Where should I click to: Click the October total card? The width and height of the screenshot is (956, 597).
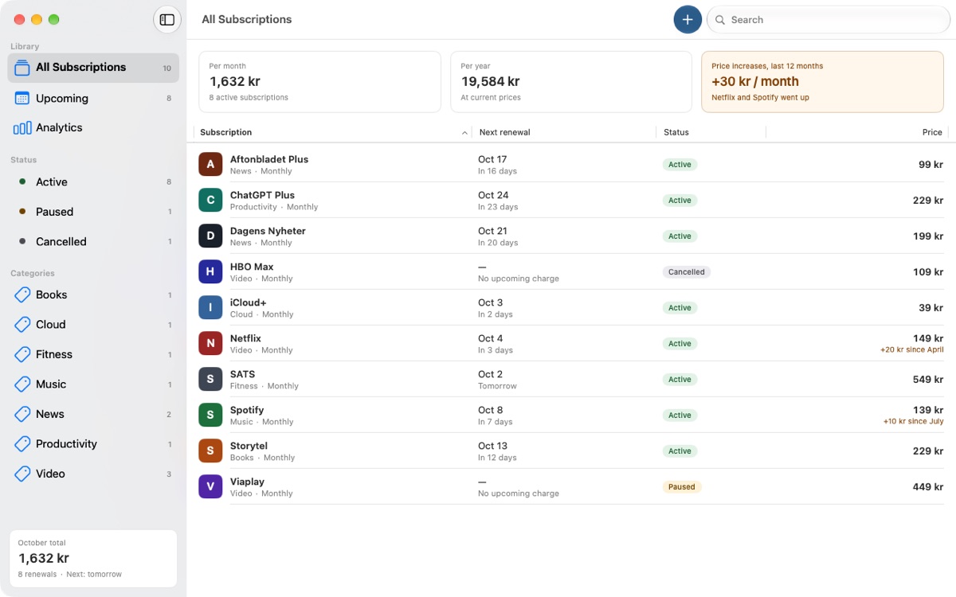(x=93, y=559)
